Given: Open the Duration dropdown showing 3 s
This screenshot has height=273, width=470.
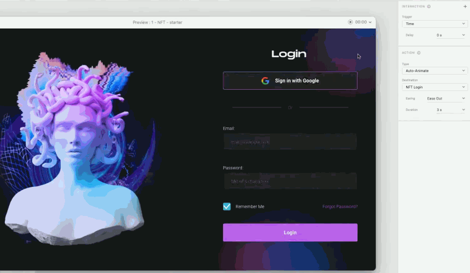Looking at the screenshot, I should click(x=451, y=110).
